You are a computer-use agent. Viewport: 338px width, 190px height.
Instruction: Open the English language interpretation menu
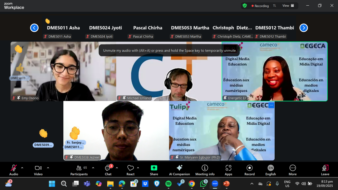pyautogui.click(x=270, y=170)
